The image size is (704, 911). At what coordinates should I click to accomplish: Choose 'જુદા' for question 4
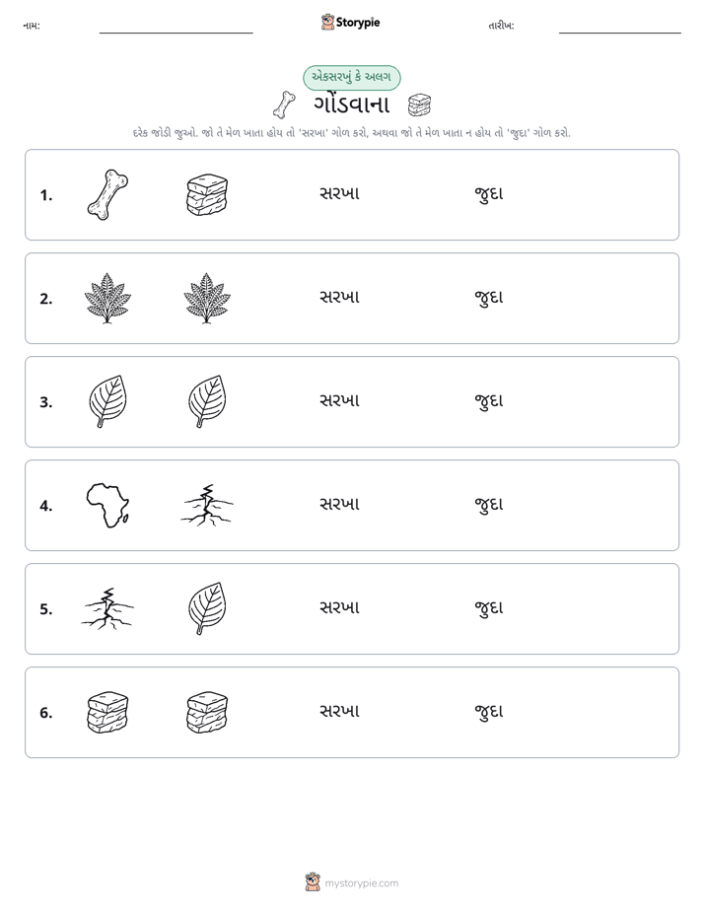pos(488,505)
